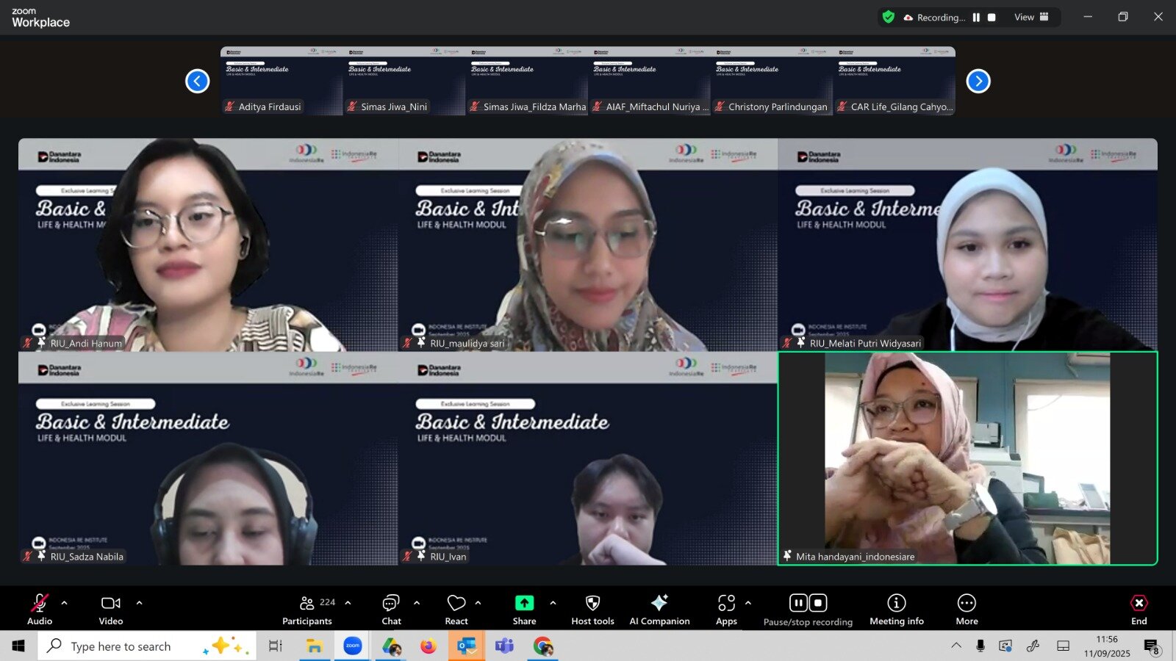Unmute the microphone Audio button
The height and width of the screenshot is (661, 1176).
[x=40, y=609]
